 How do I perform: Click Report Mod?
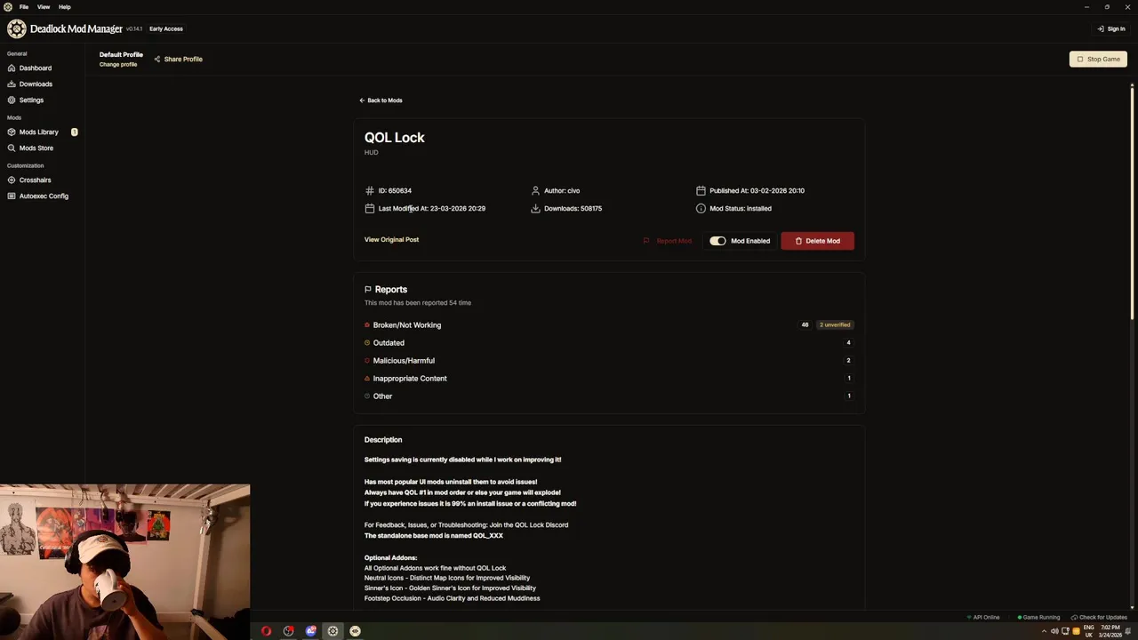(668, 241)
